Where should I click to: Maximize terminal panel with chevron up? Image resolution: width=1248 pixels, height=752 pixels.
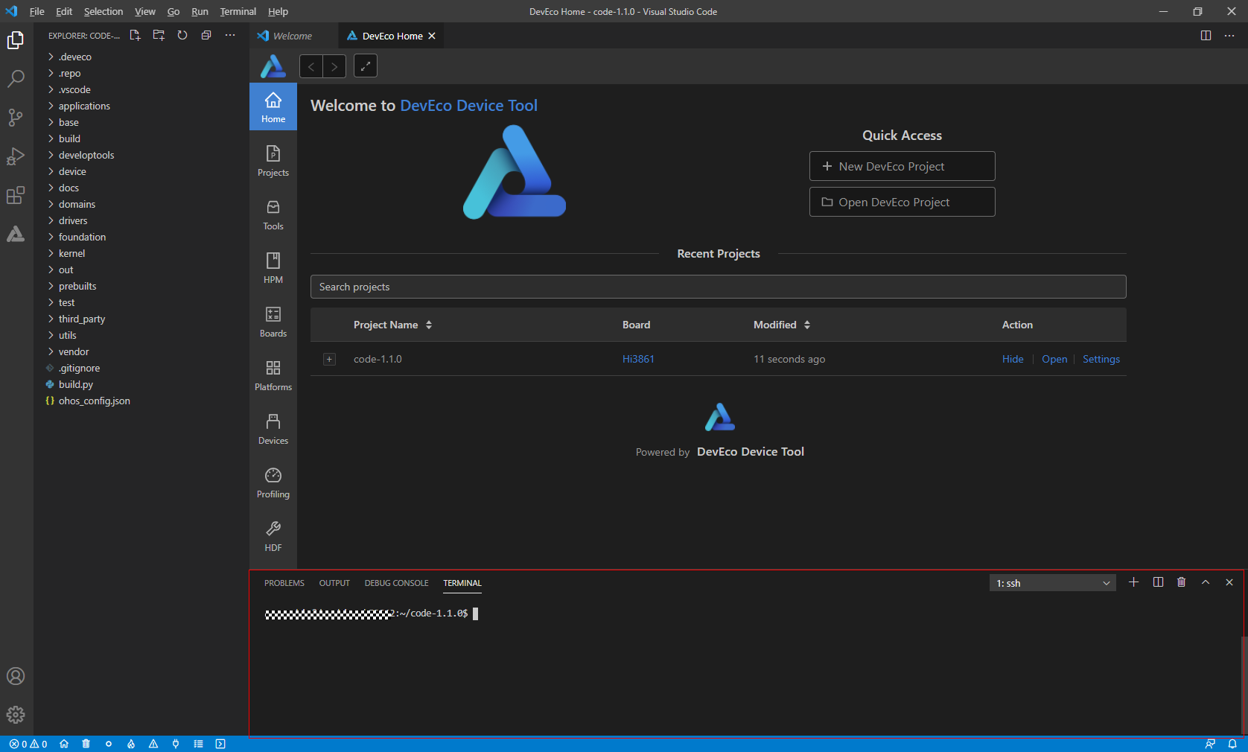1206,582
